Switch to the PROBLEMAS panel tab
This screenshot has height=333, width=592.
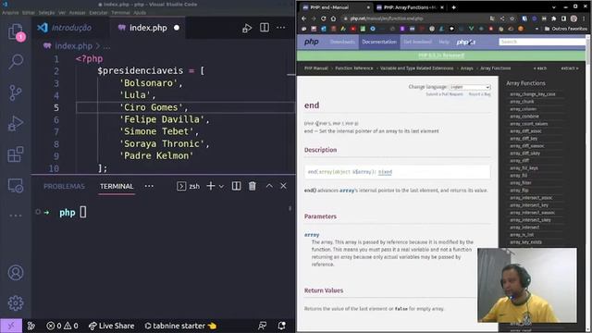[64, 186]
